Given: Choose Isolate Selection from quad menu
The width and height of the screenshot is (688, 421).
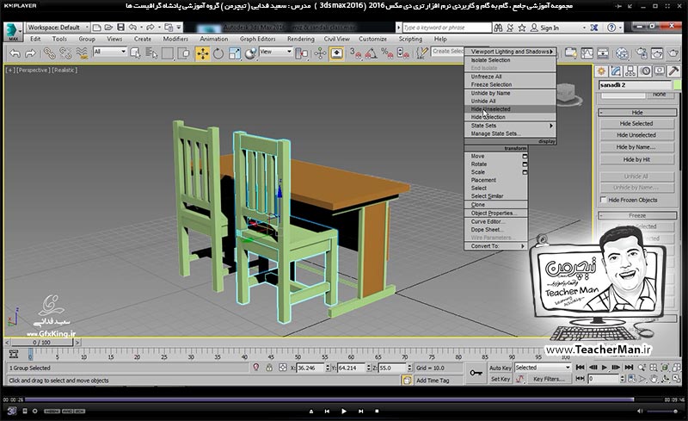Looking at the screenshot, I should (x=511, y=59).
